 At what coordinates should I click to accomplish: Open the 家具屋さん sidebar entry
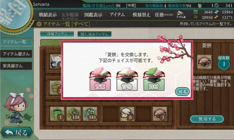tap(16, 66)
